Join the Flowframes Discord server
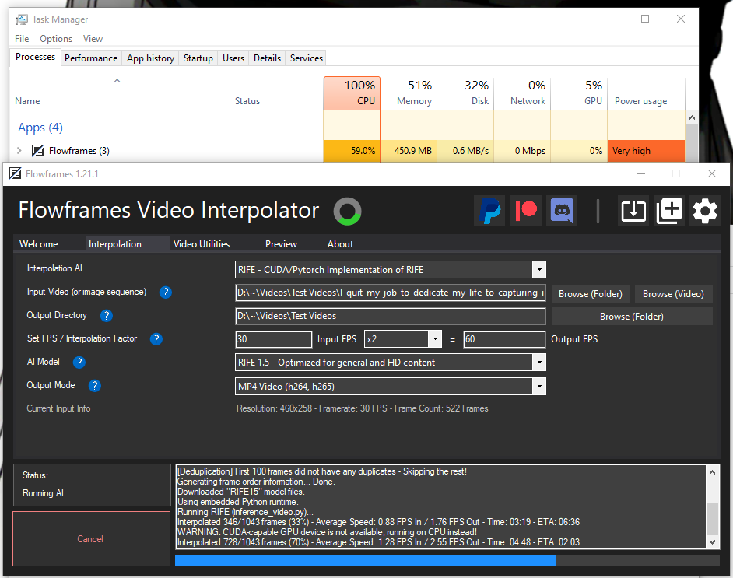The height and width of the screenshot is (578, 733). pyautogui.click(x=561, y=211)
